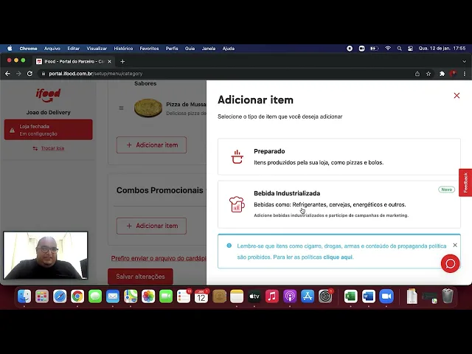Click the drag handle beside the pizza item
The image size is (472, 354).
(121, 108)
